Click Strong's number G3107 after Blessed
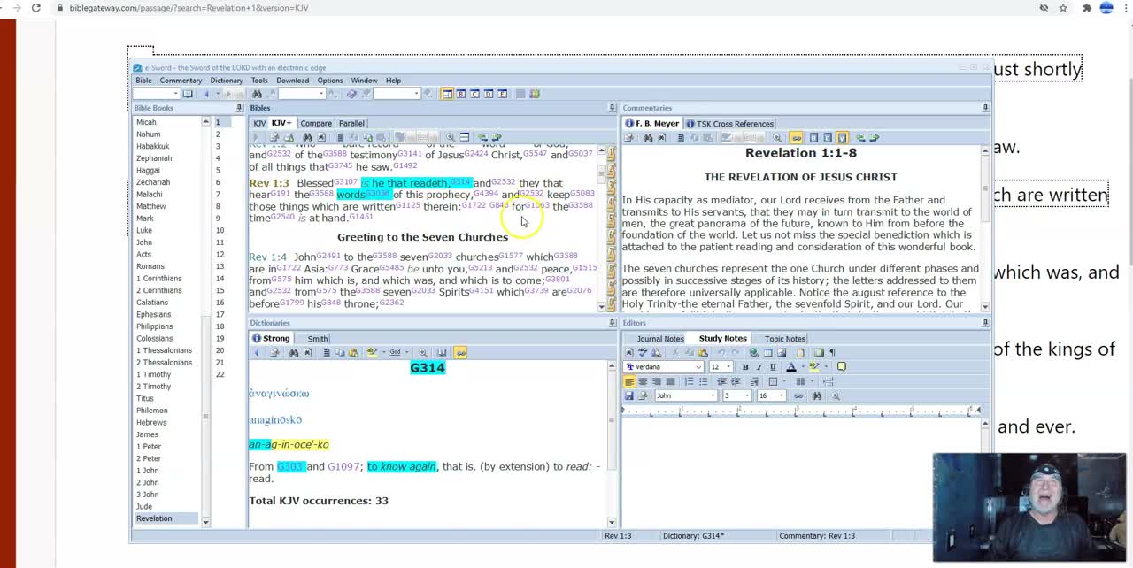The height and width of the screenshot is (568, 1133). 345,181
